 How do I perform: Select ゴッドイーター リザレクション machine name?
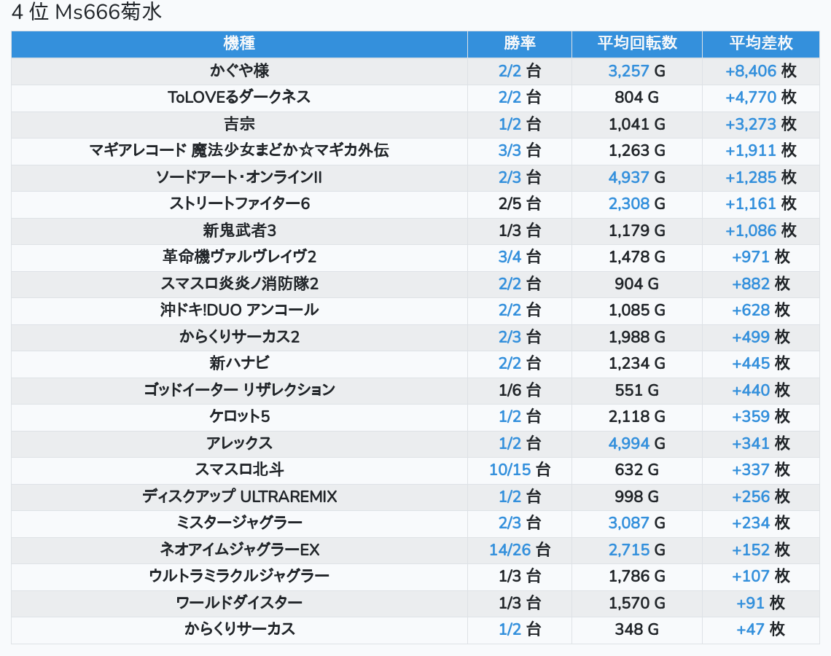tap(239, 391)
